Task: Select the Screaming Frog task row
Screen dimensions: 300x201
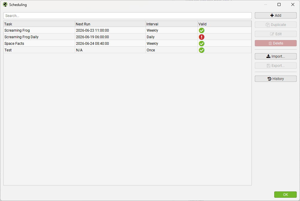Action: (x=128, y=30)
